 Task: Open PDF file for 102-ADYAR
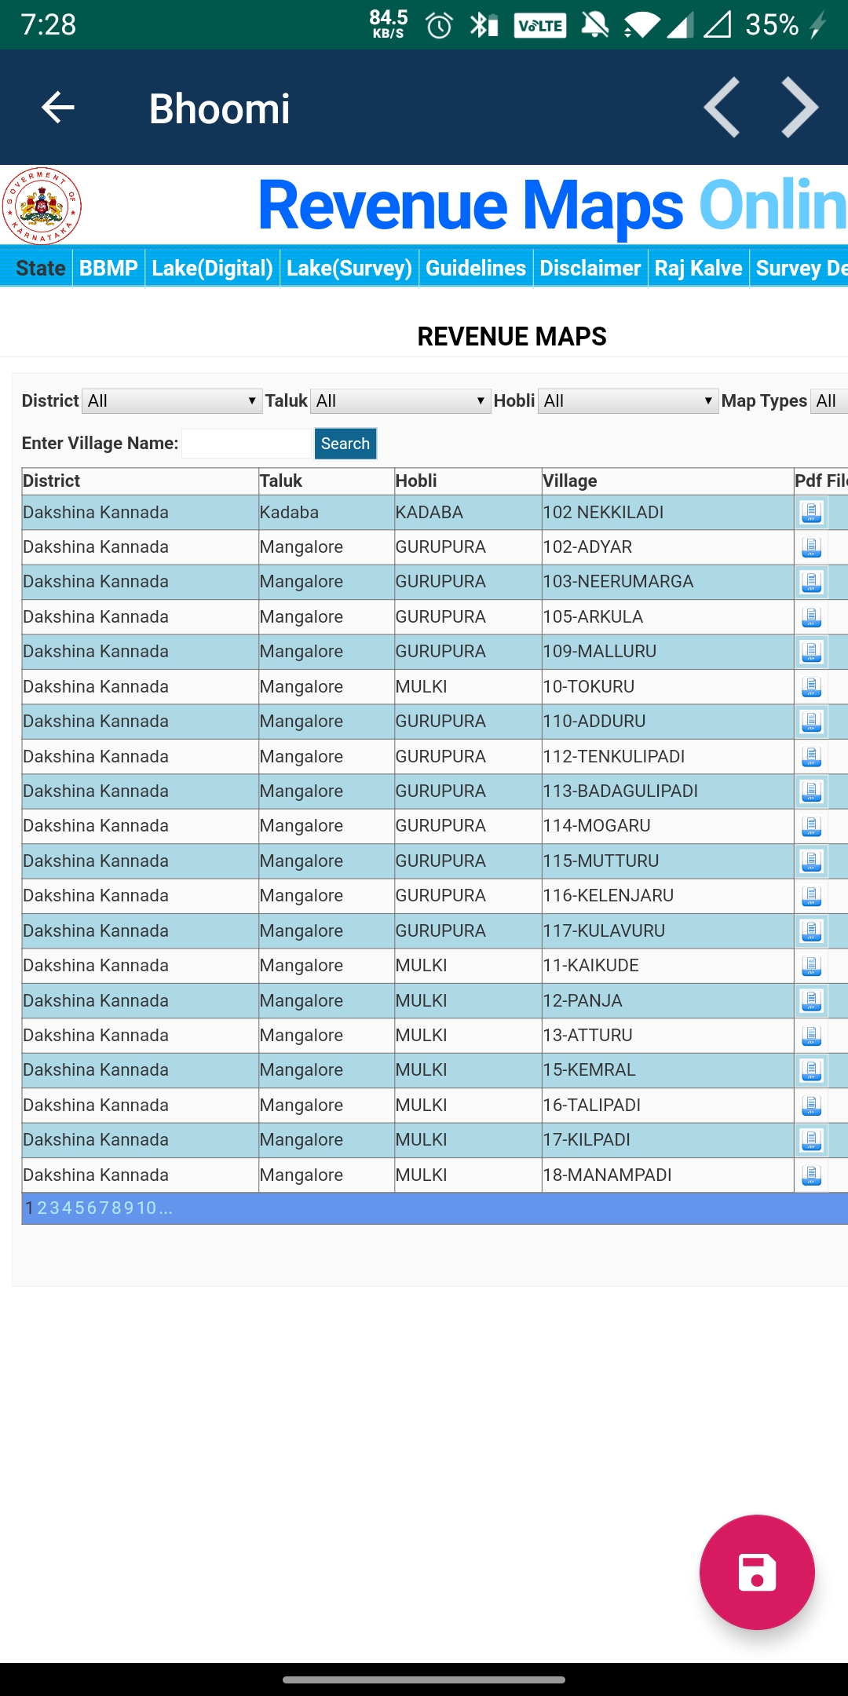pyautogui.click(x=811, y=547)
